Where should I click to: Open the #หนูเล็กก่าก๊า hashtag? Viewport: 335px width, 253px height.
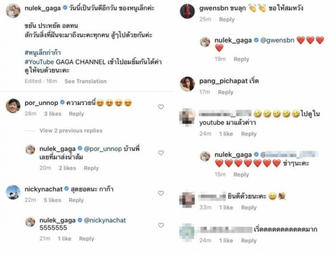[x=43, y=52]
